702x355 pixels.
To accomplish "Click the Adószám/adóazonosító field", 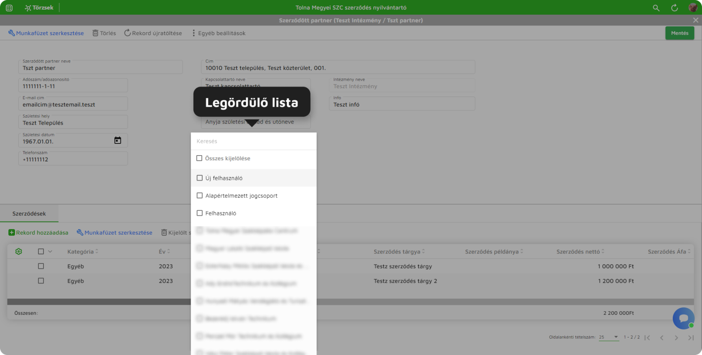I will point(73,85).
